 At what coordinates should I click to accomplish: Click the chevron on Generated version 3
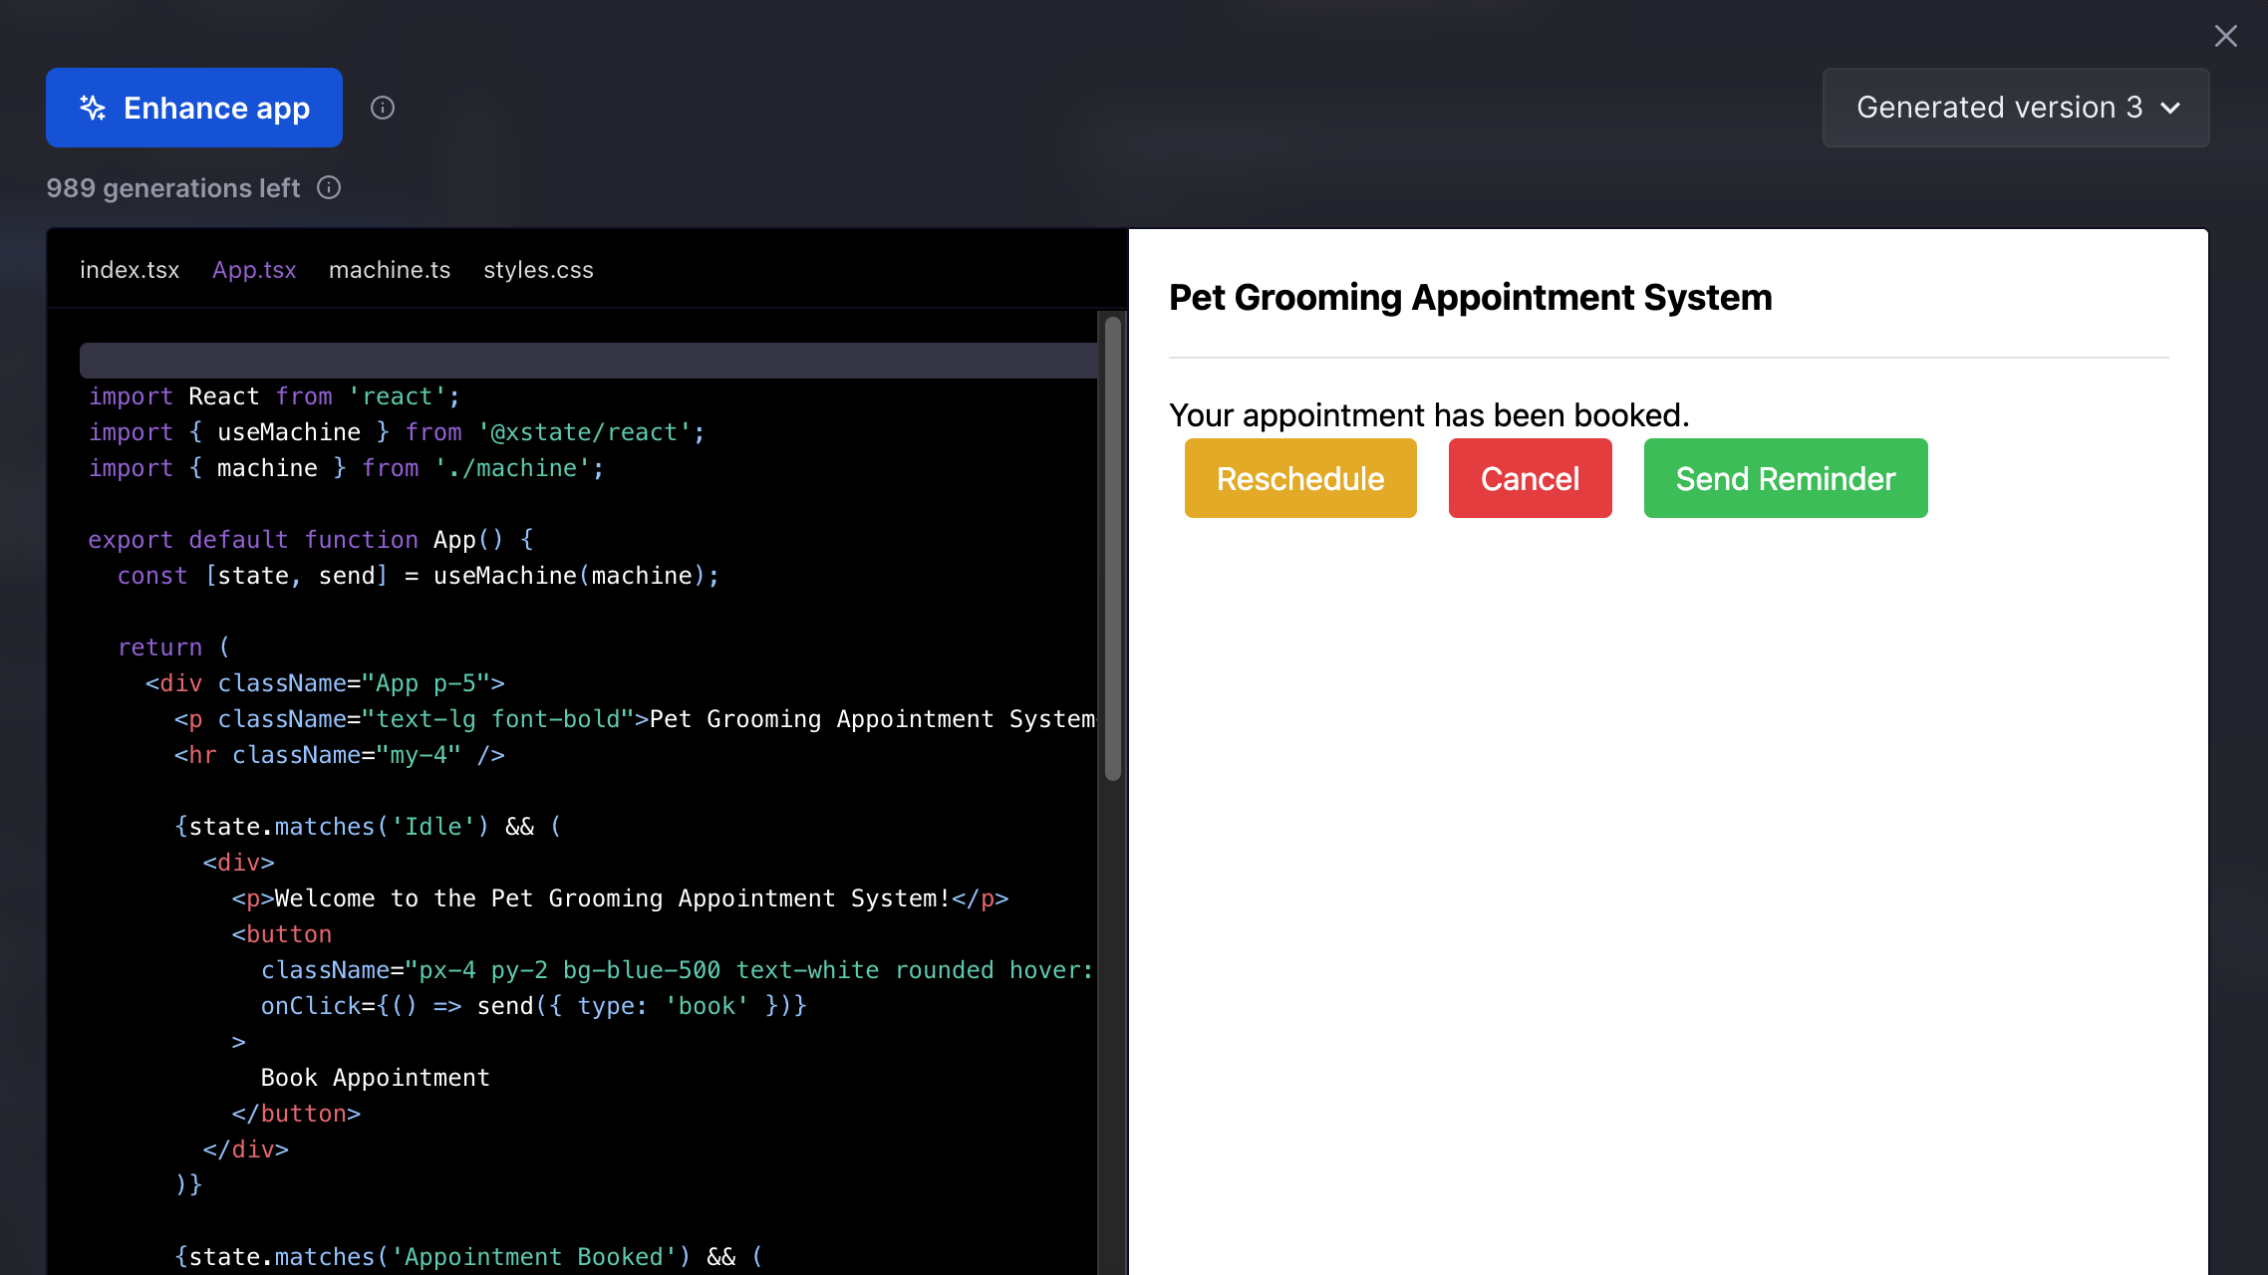(2170, 108)
